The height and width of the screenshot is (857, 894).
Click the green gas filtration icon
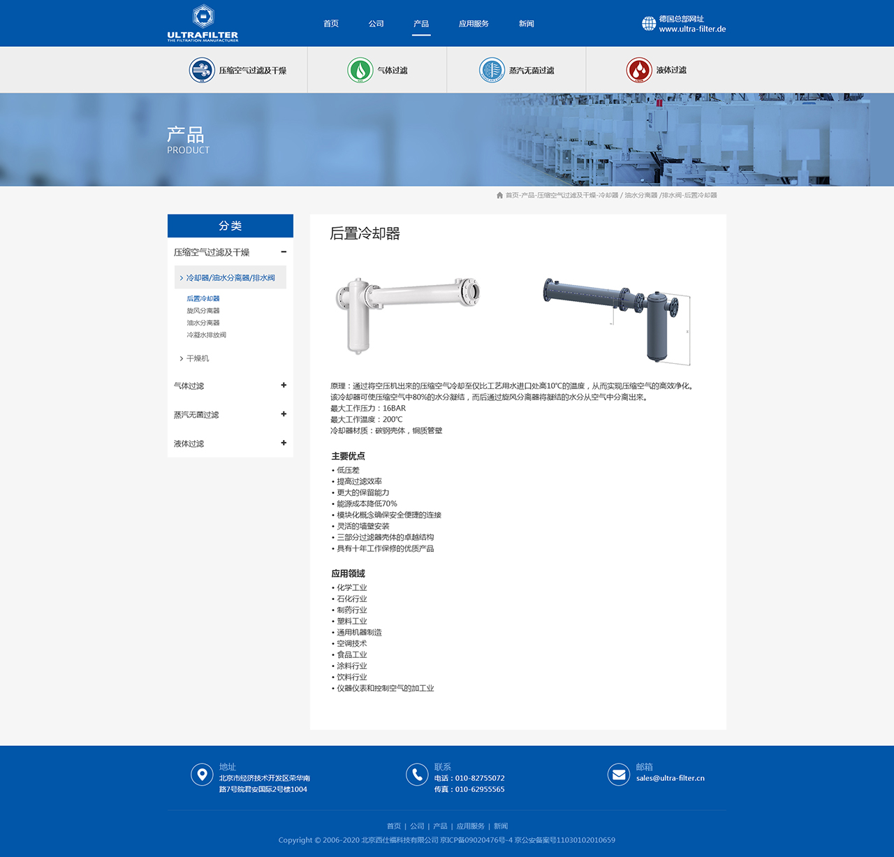[360, 71]
